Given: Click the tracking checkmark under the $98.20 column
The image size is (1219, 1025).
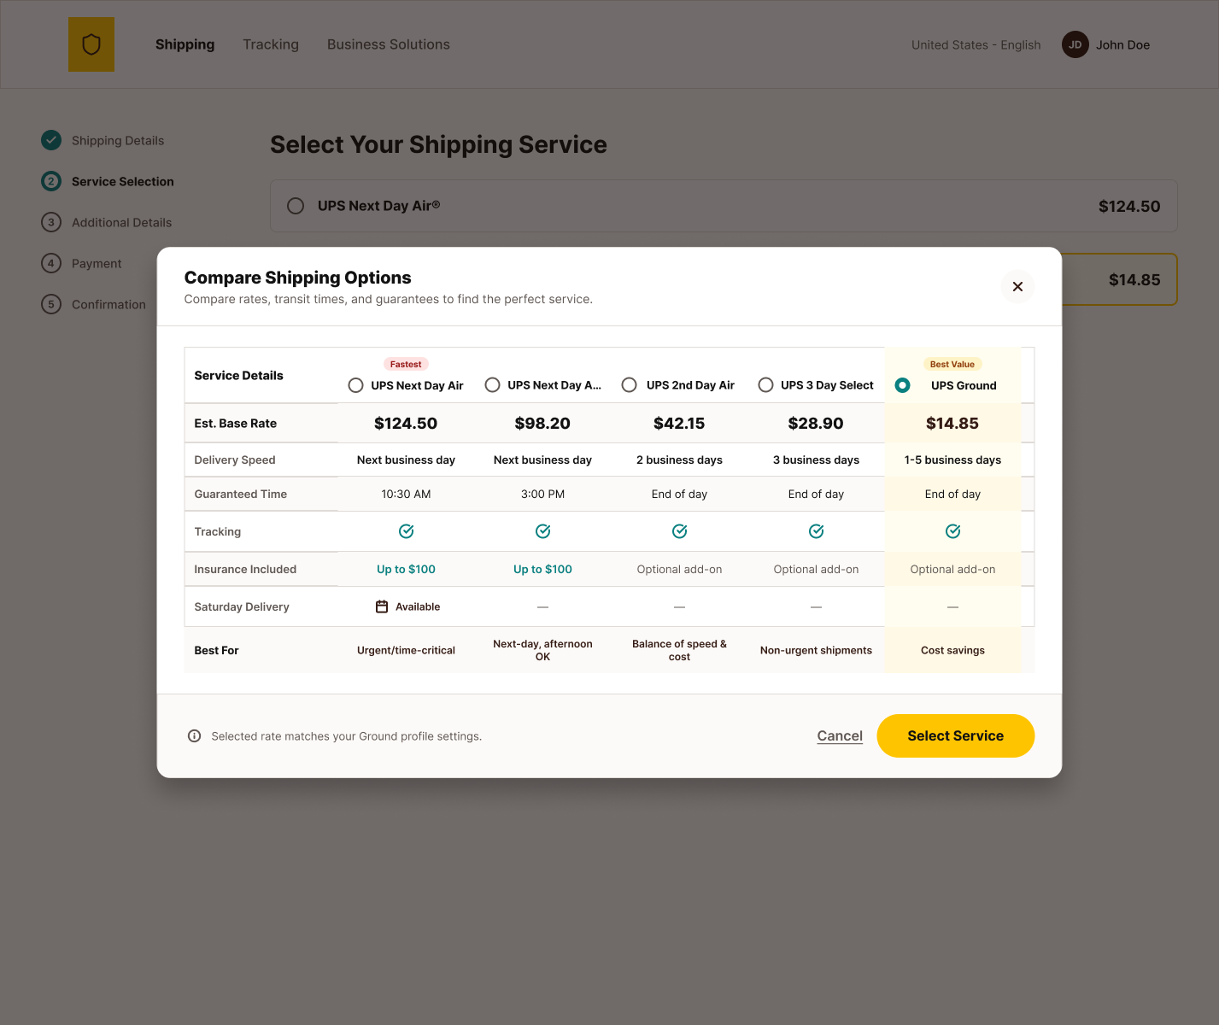Looking at the screenshot, I should [543, 531].
